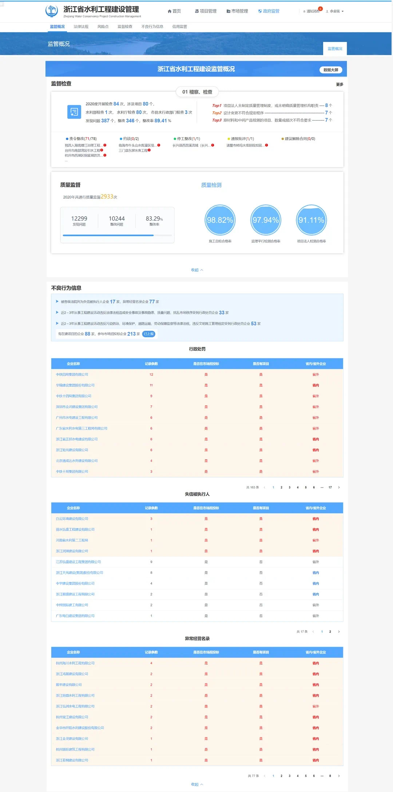Click the 项目管理 icon in top navigation

[197, 11]
